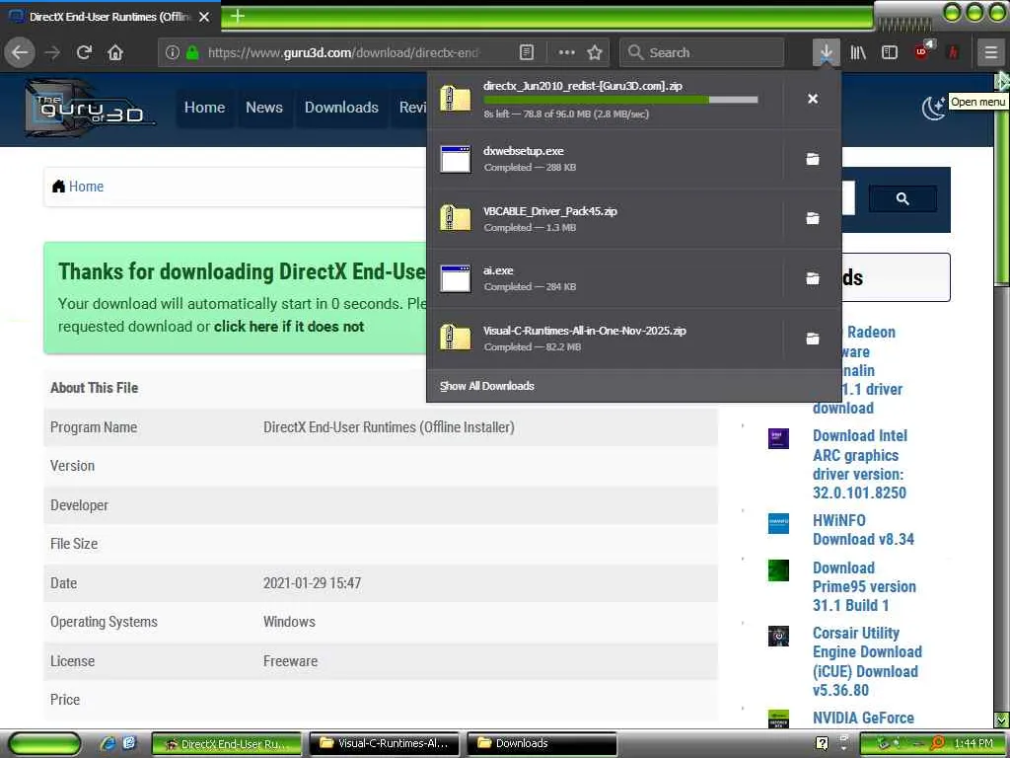1010x758 pixels.
Task: Go to the browser Home page icon
Action: pyautogui.click(x=115, y=52)
